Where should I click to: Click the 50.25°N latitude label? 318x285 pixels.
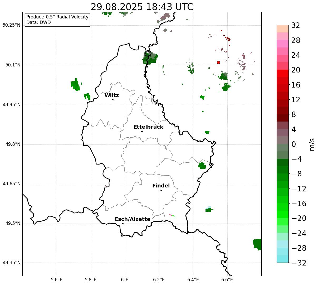coord(12,25)
